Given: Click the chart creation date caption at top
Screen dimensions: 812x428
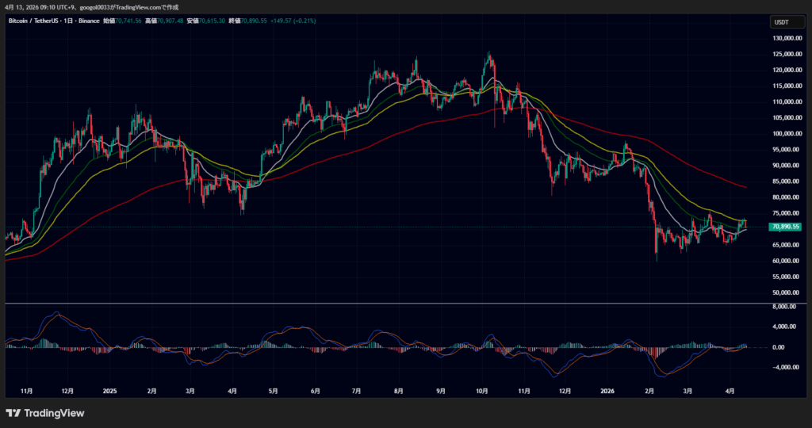Looking at the screenshot, I should pyautogui.click(x=92, y=7).
